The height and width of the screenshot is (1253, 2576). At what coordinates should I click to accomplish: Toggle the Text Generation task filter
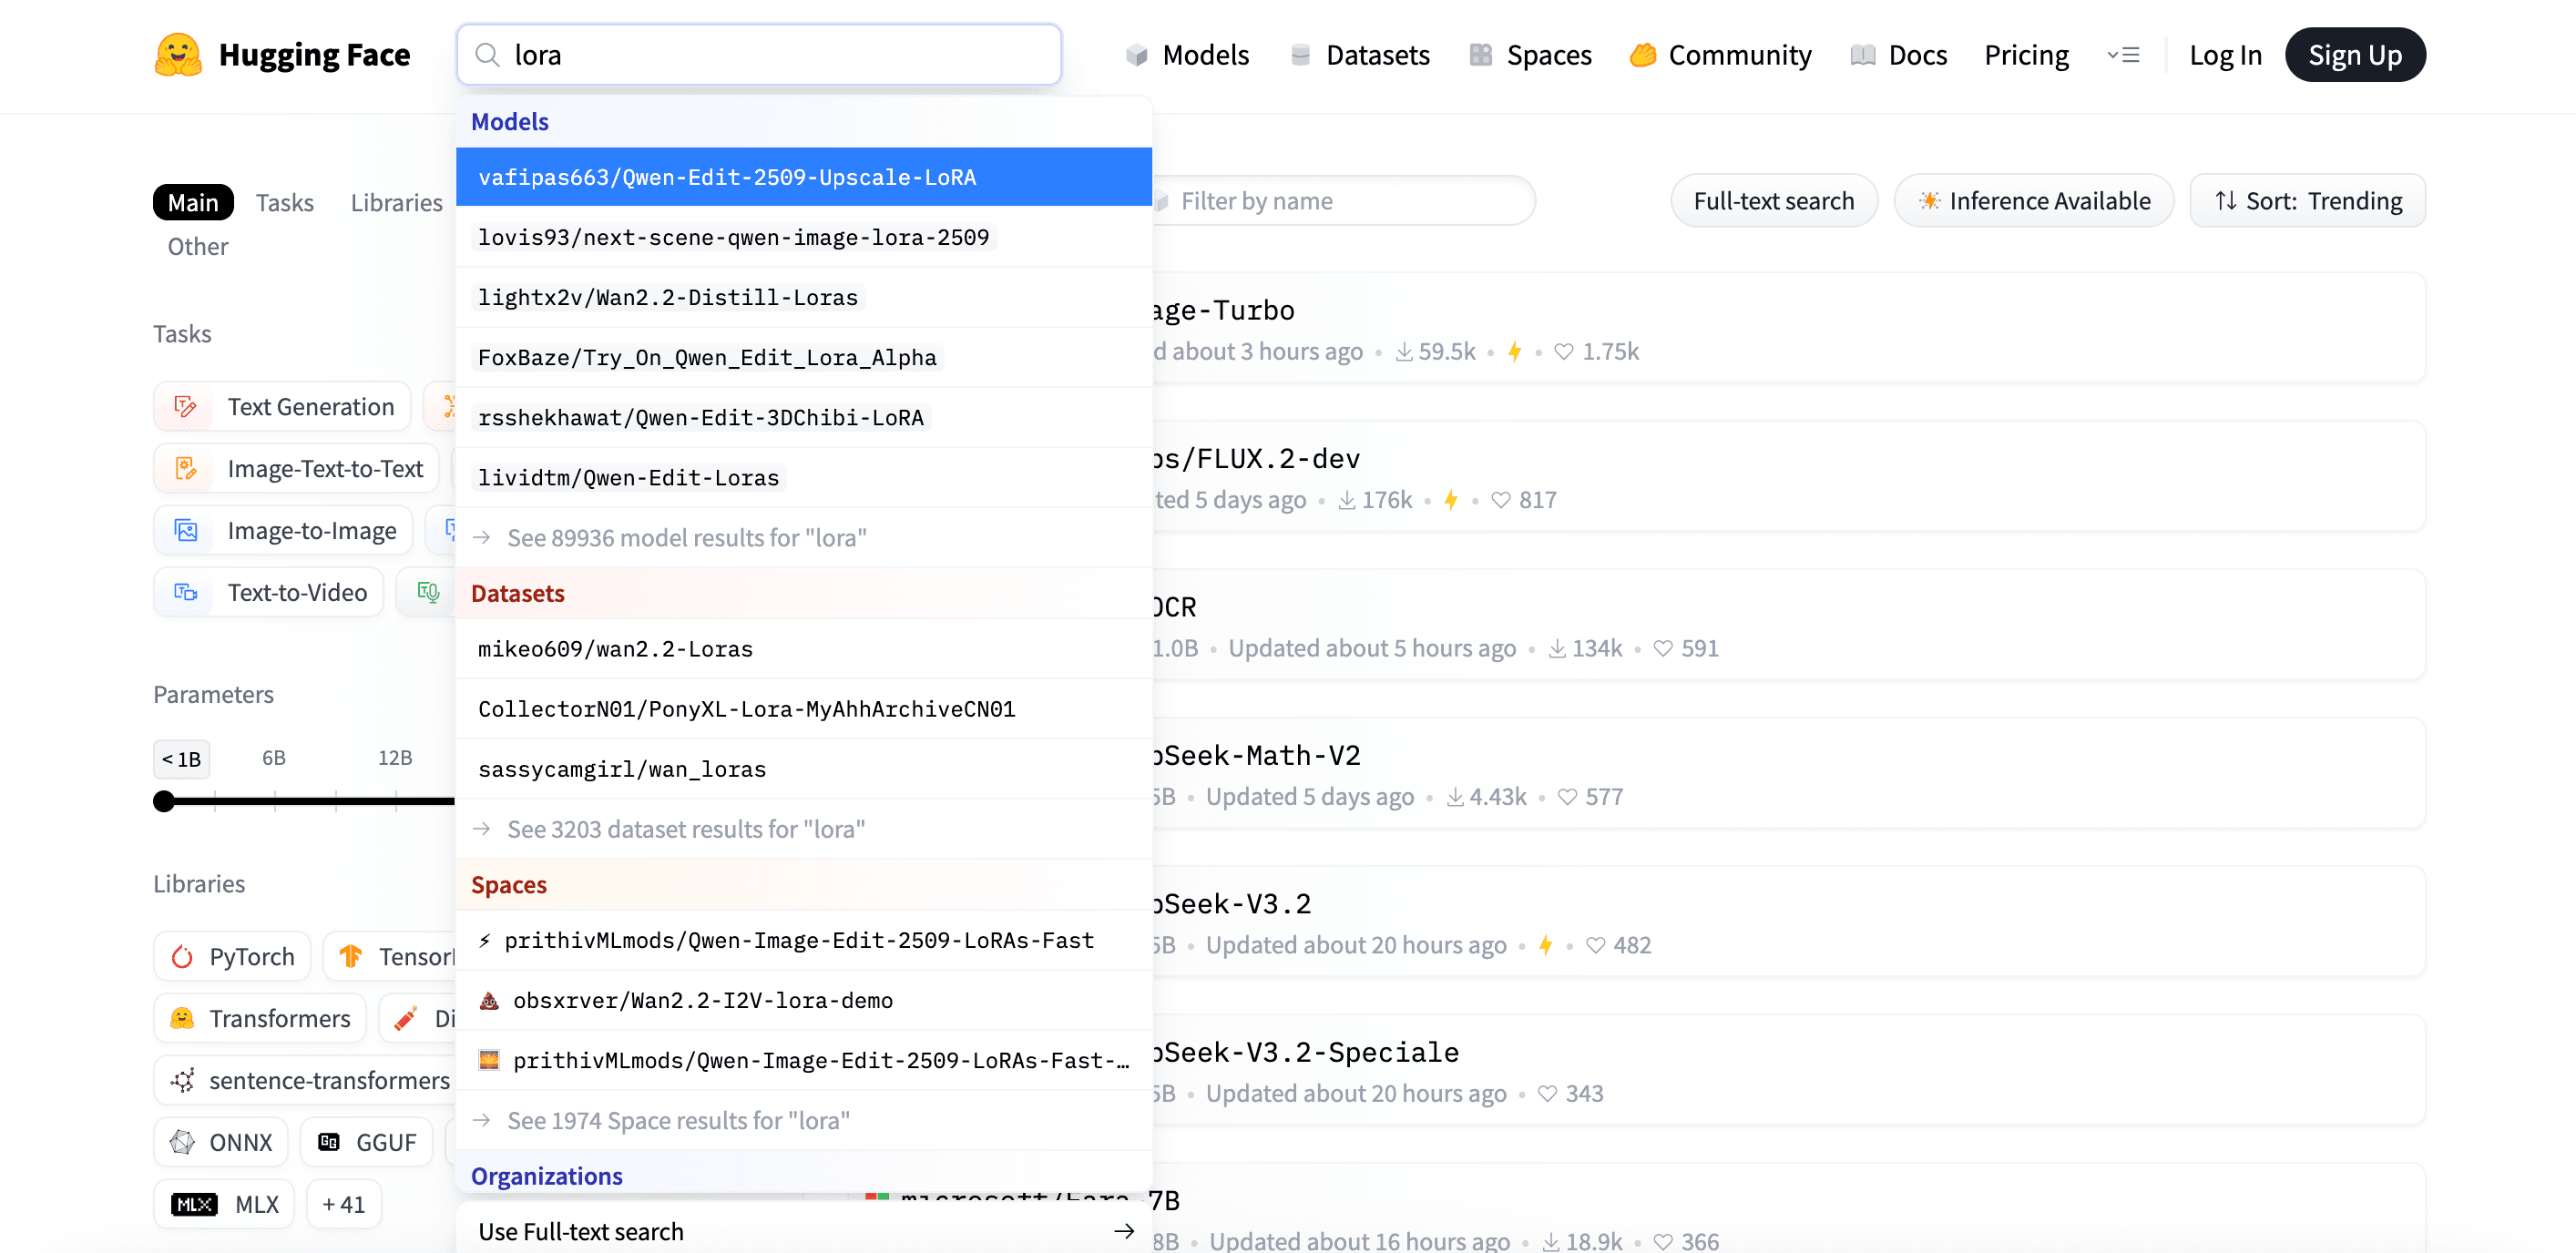283,406
